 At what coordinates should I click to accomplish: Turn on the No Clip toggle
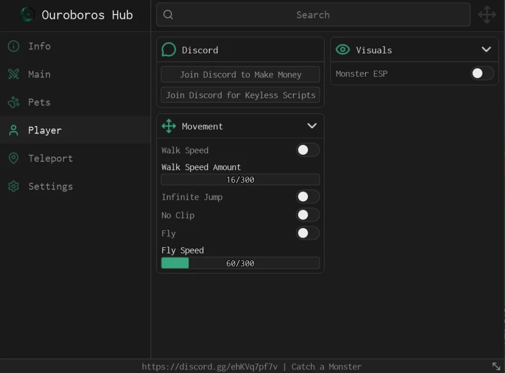(308, 215)
